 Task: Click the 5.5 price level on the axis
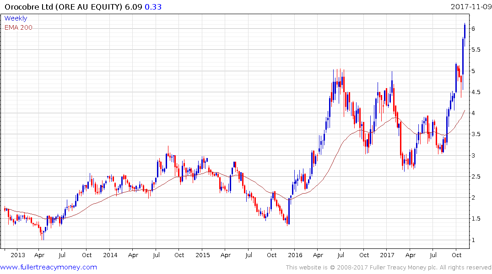click(x=476, y=50)
